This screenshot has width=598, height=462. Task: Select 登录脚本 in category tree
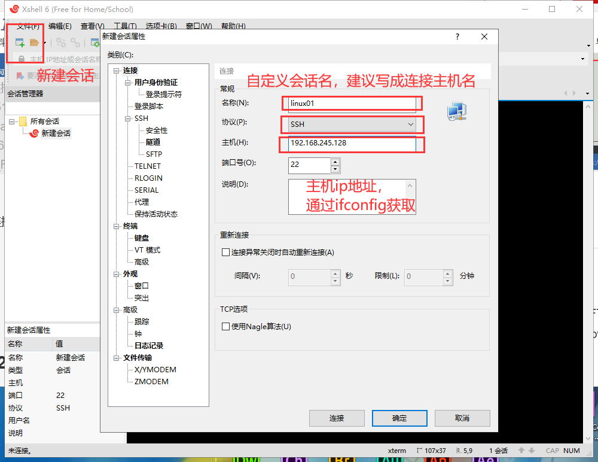149,107
